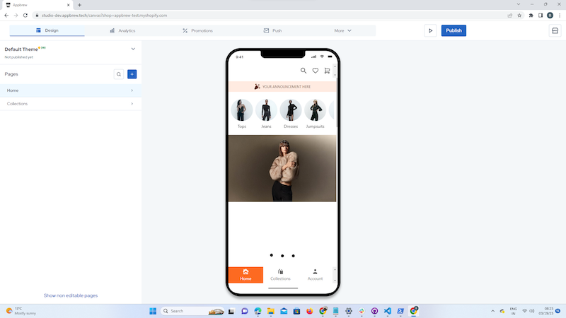Viewport: 566px width, 318px height.
Task: Open a new browser tab
Action: click(x=79, y=5)
